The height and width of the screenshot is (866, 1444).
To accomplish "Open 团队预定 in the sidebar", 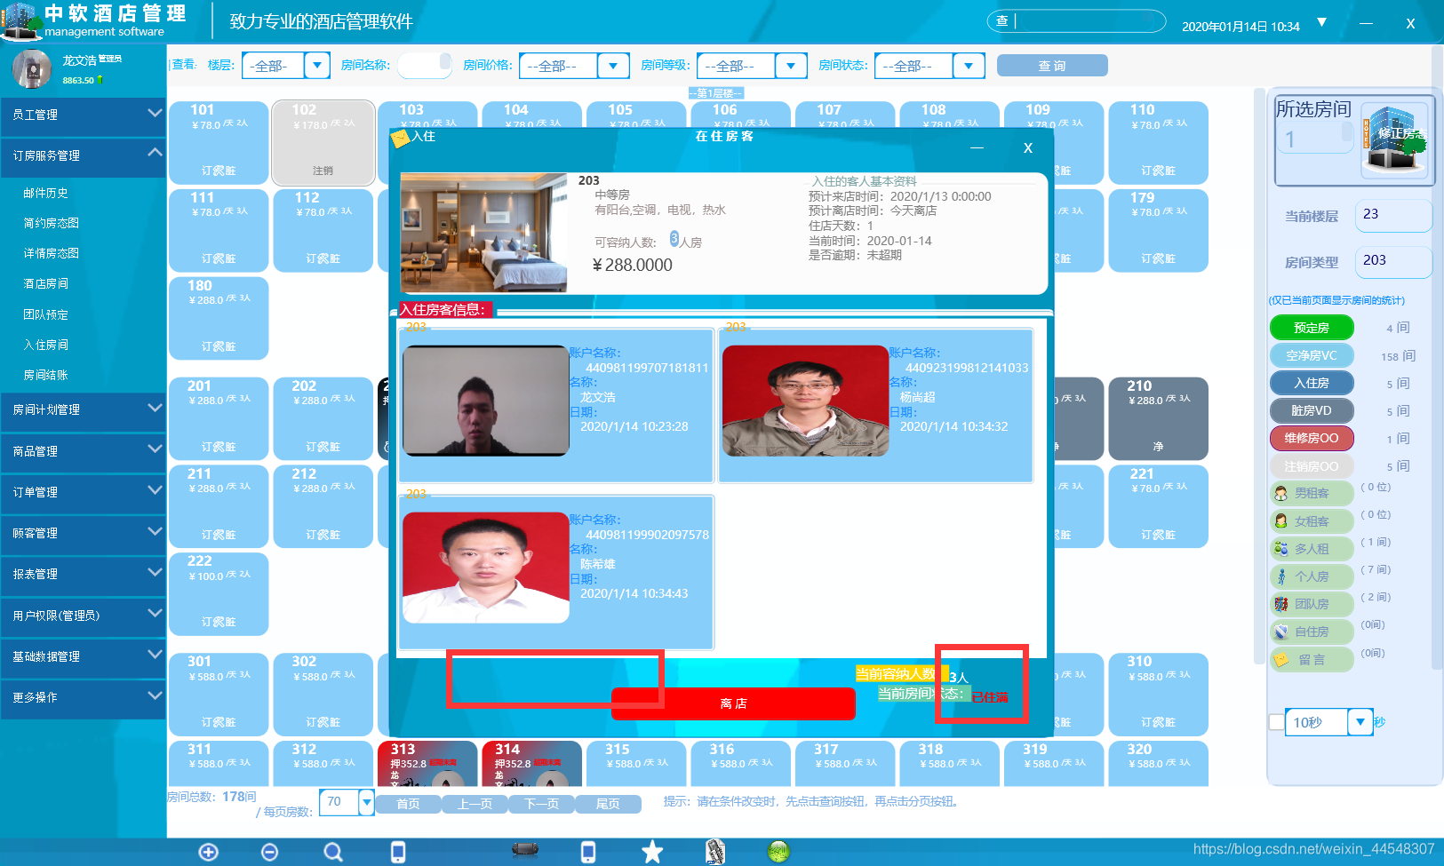I will coord(46,314).
